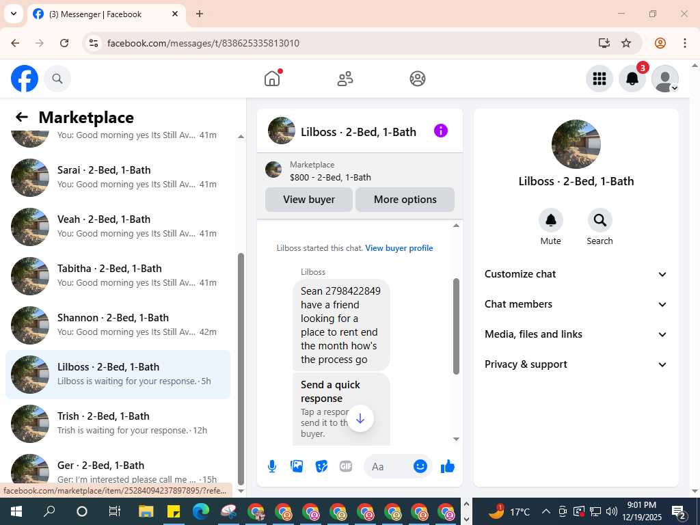Choose a GIF icon in composer
Image resolution: width=700 pixels, height=525 pixels.
(x=346, y=466)
